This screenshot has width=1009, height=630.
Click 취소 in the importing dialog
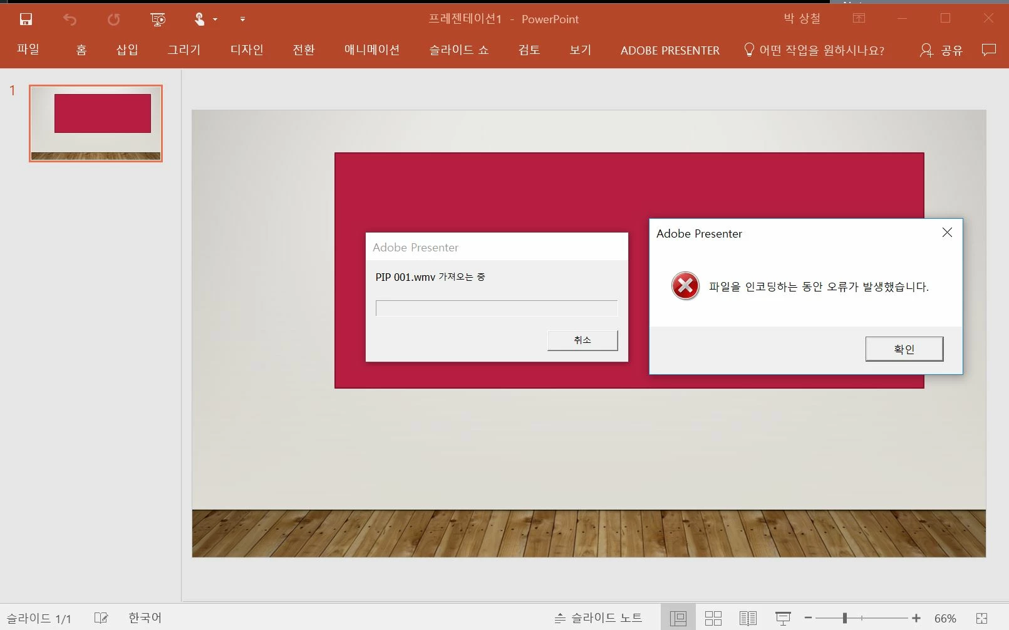point(582,340)
